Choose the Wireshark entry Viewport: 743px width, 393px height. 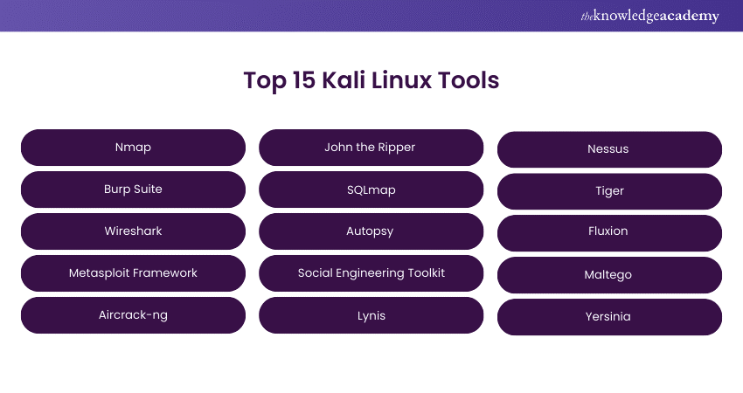[133, 231]
